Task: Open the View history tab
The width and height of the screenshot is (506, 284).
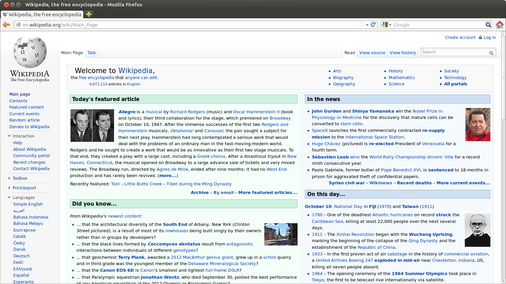Action: [403, 53]
